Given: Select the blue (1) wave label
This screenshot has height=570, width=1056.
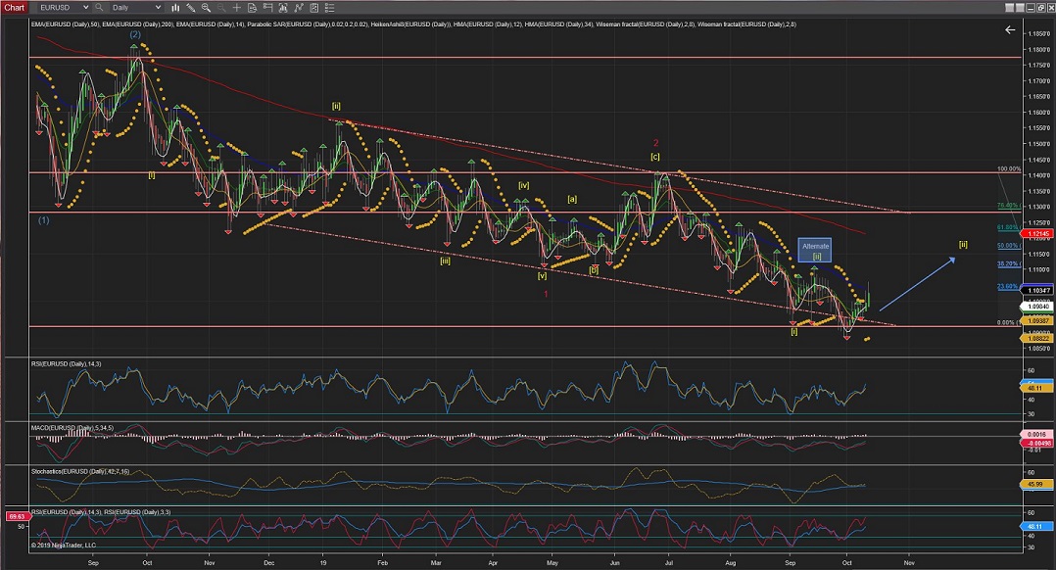Looking at the screenshot, I should (x=44, y=220).
